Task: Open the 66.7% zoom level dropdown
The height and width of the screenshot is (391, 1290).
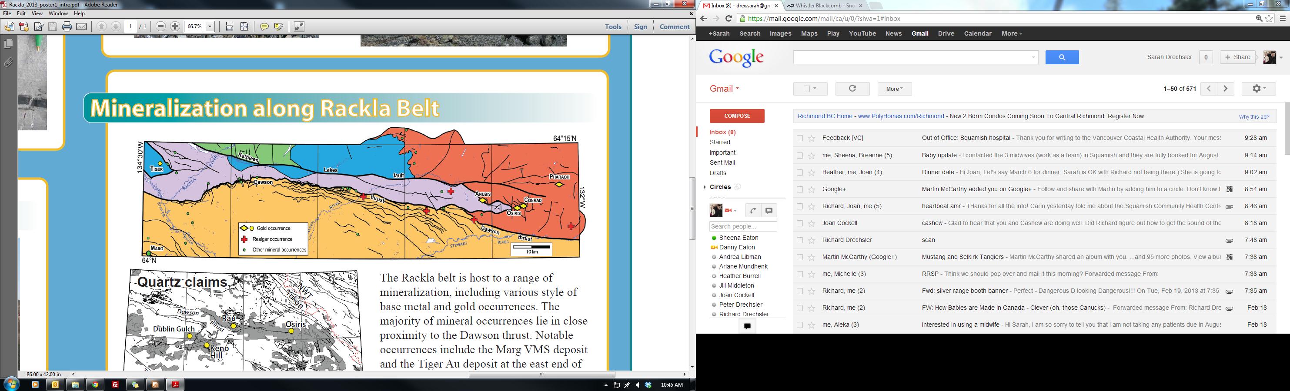Action: click(210, 27)
